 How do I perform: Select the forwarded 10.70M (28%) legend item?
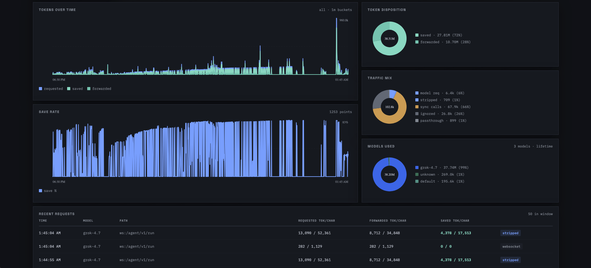pyautogui.click(x=443, y=42)
